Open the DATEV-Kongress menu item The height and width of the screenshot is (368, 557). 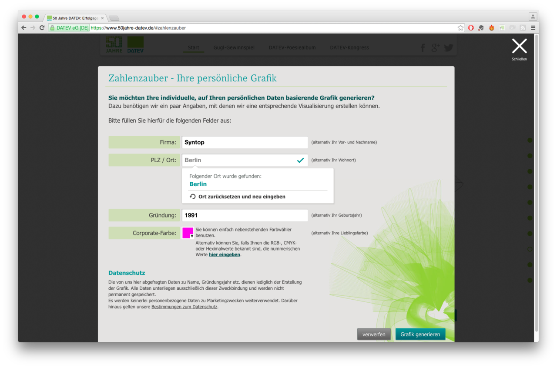[349, 47]
